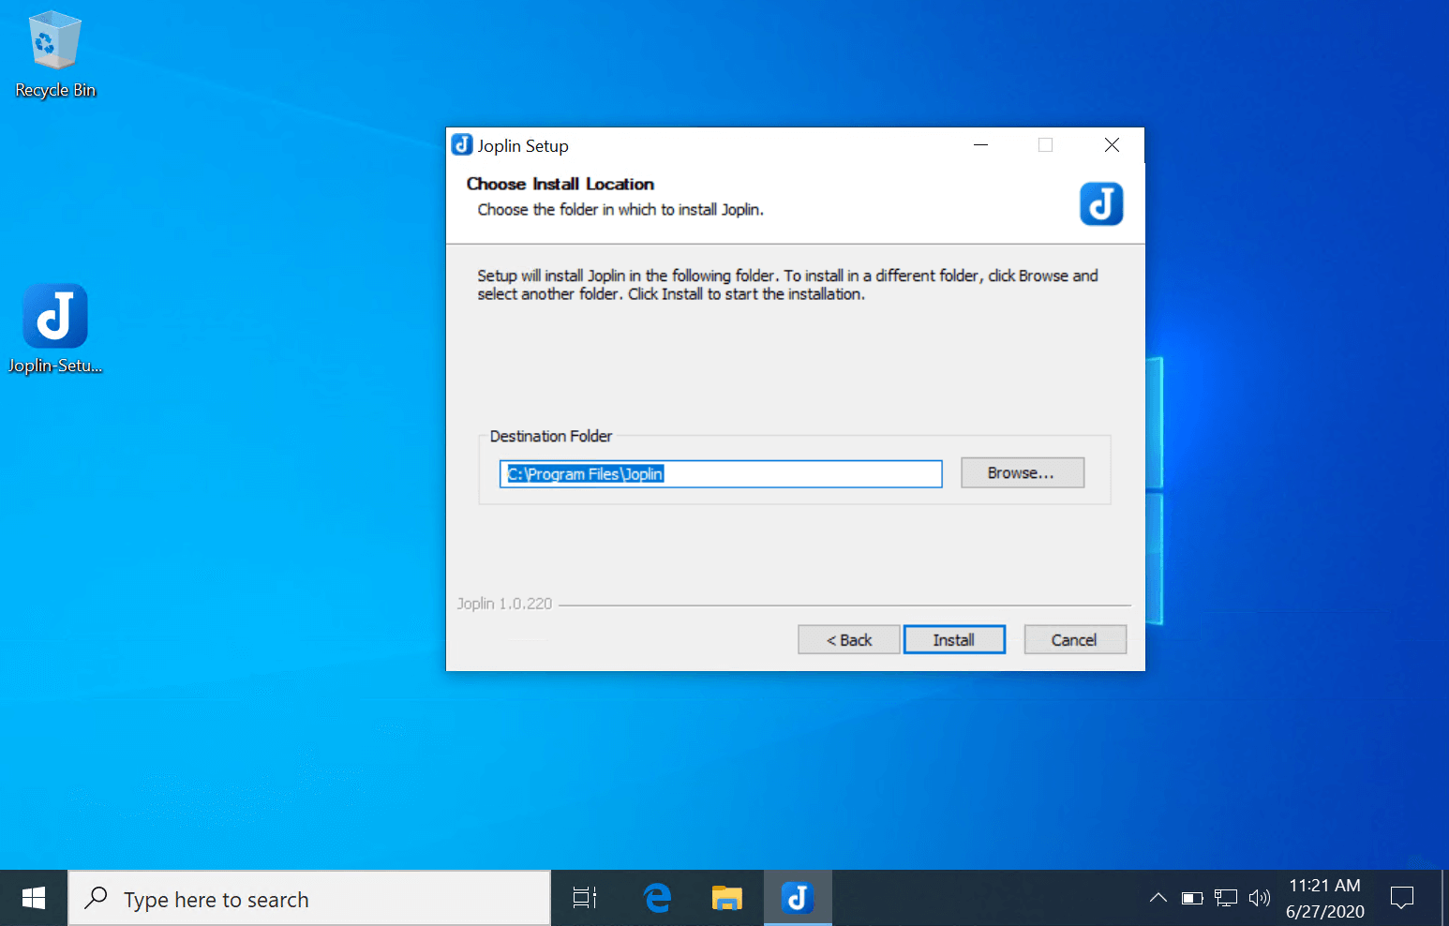The width and height of the screenshot is (1449, 926).
Task: Open Task View on the taskbar
Action: [585, 898]
